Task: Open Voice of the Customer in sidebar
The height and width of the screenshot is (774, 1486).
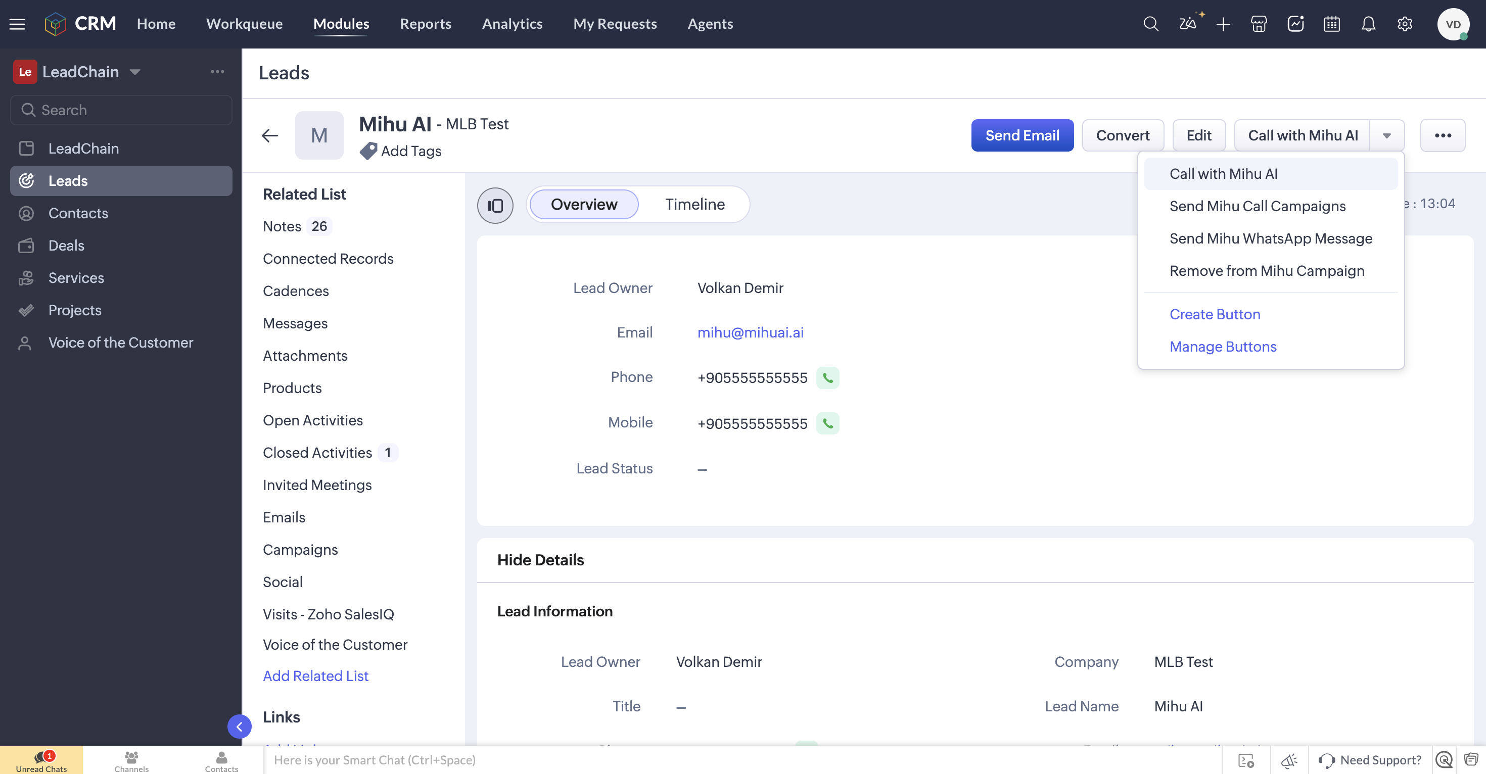Action: click(x=121, y=343)
